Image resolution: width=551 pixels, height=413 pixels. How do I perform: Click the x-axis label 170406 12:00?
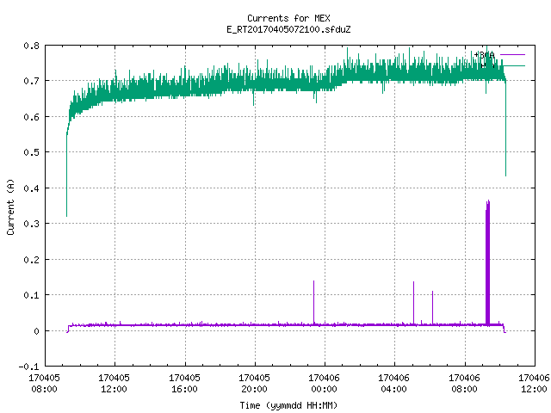tap(534, 384)
